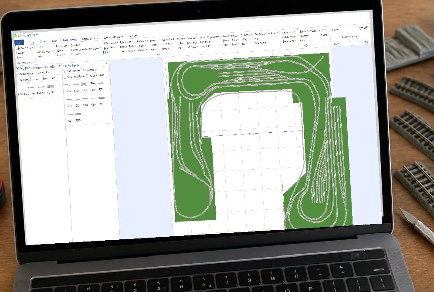
Task: Open the Fleischmann library dropdown
Action: coord(128,51)
